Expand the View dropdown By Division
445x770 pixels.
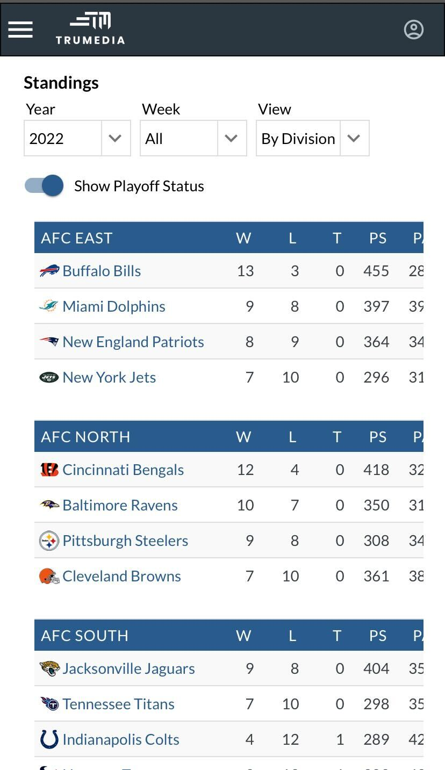click(312, 139)
